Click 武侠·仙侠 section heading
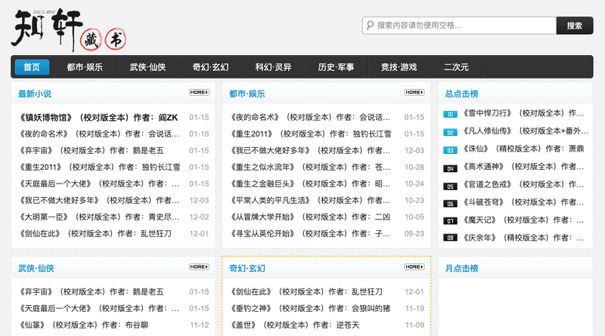This screenshot has width=605, height=336. point(36,268)
